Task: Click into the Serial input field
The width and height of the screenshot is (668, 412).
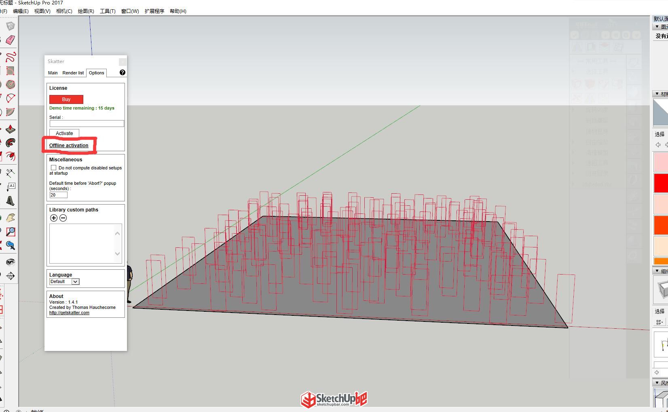Action: click(87, 123)
